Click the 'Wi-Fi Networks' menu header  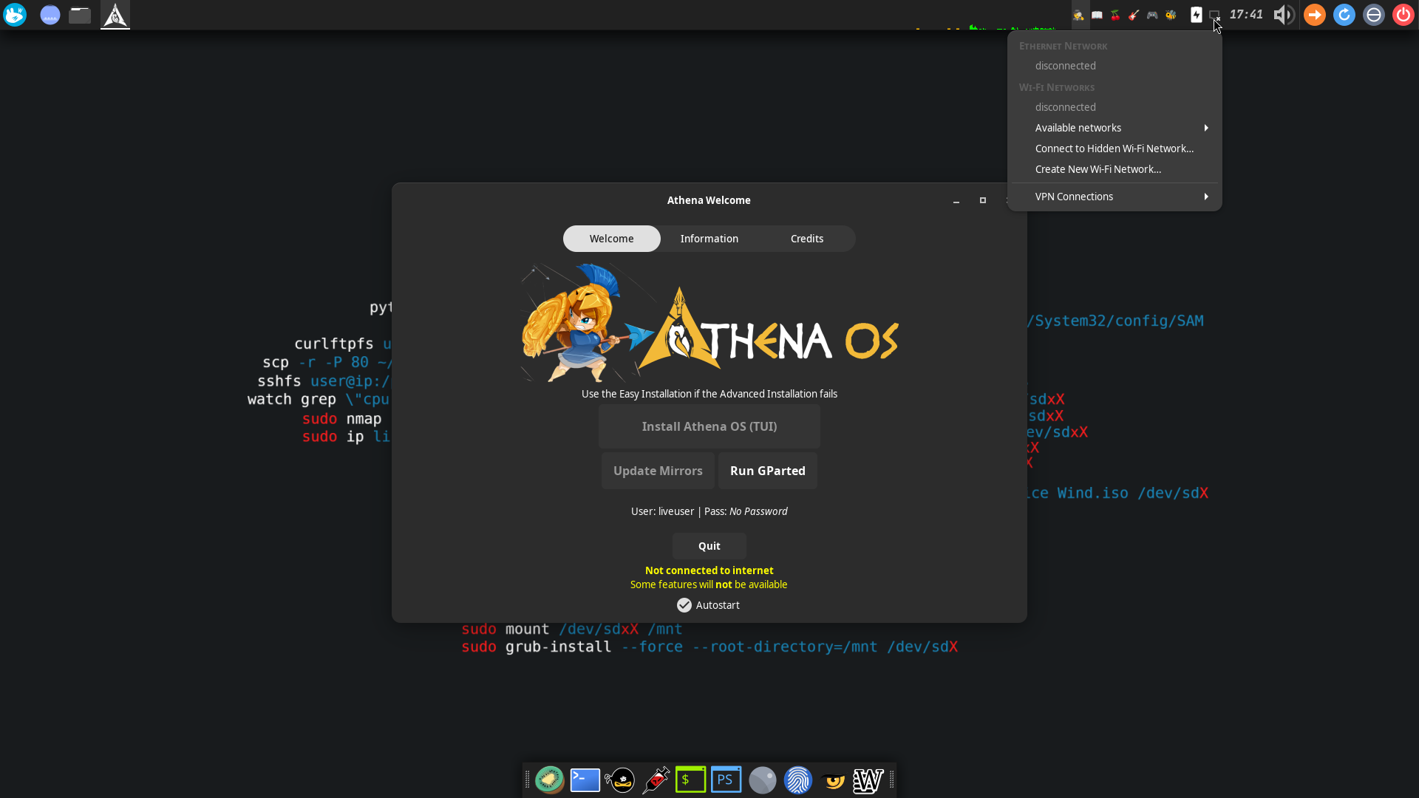[x=1057, y=87]
